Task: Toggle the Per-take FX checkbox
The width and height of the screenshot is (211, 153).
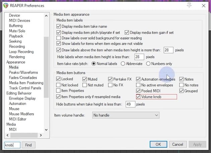Action: pos(110,79)
